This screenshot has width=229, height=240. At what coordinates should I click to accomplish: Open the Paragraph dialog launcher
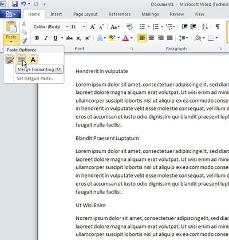click(220, 49)
